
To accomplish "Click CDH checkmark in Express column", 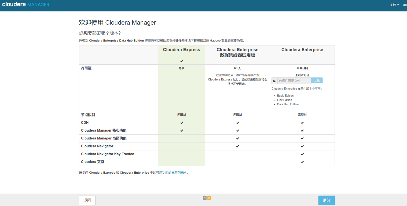I will 182,123.
